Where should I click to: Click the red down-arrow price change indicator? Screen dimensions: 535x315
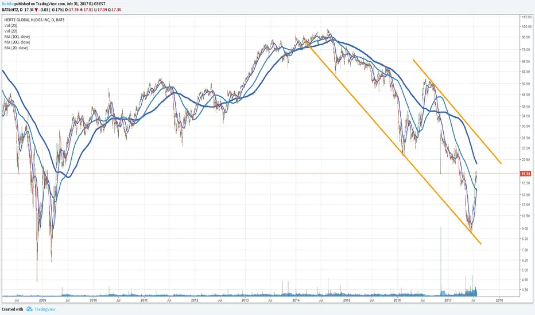click(x=36, y=10)
